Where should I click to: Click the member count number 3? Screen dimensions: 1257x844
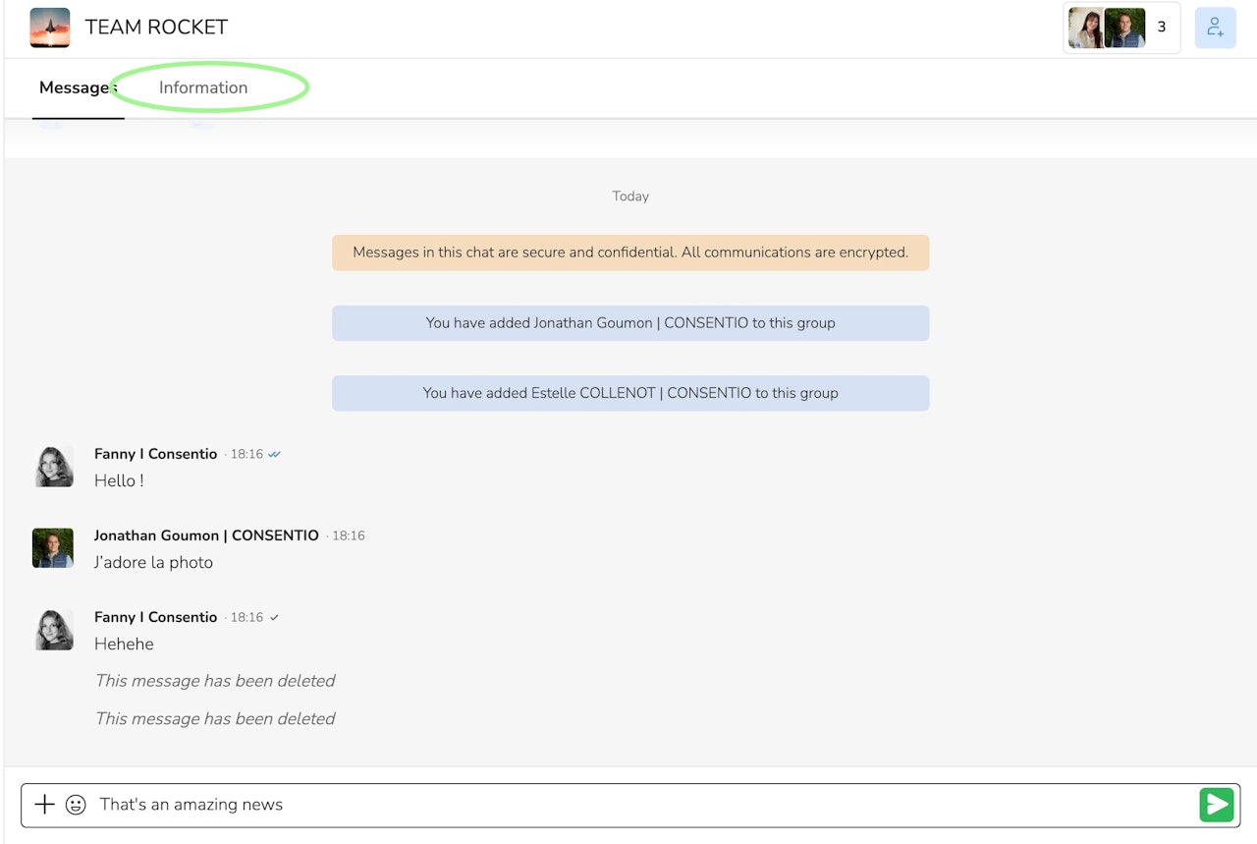click(1162, 28)
